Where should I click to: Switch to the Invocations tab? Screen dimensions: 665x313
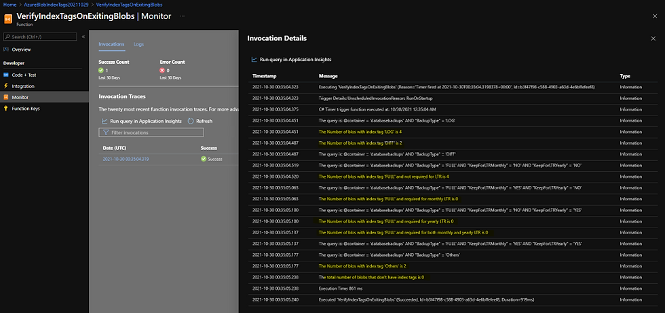(111, 44)
